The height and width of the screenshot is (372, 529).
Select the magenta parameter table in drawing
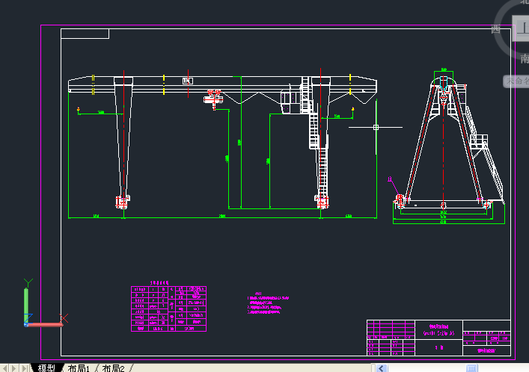click(168, 309)
